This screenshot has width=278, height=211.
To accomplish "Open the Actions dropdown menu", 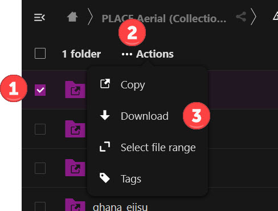I will (x=148, y=54).
